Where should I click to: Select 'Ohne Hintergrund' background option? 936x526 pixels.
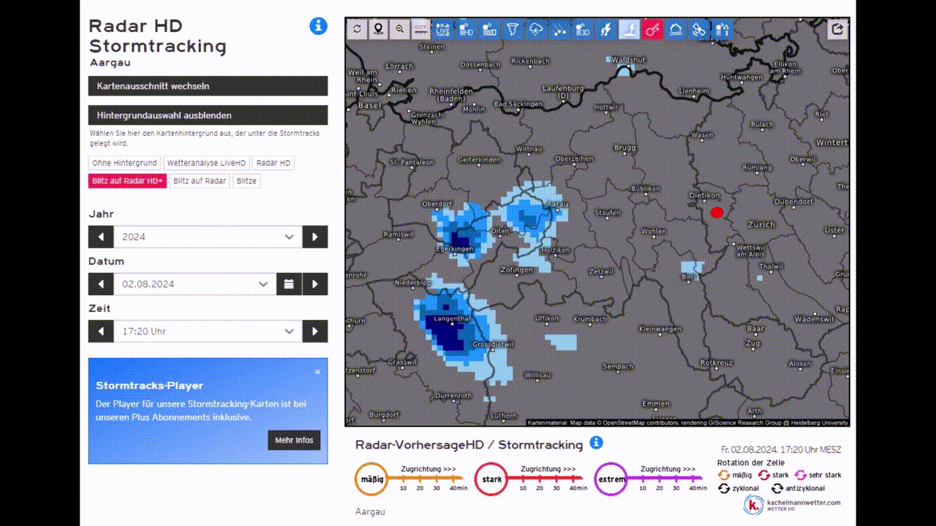[124, 163]
